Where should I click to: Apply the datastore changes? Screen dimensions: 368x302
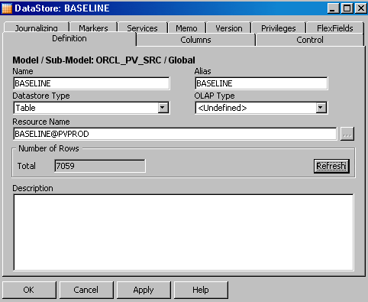click(144, 290)
